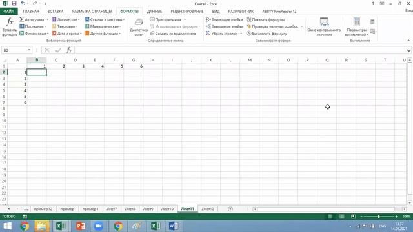The image size is (413, 232).
Task: Toggle Show Formulas (Показать формулы)
Action: click(x=265, y=19)
